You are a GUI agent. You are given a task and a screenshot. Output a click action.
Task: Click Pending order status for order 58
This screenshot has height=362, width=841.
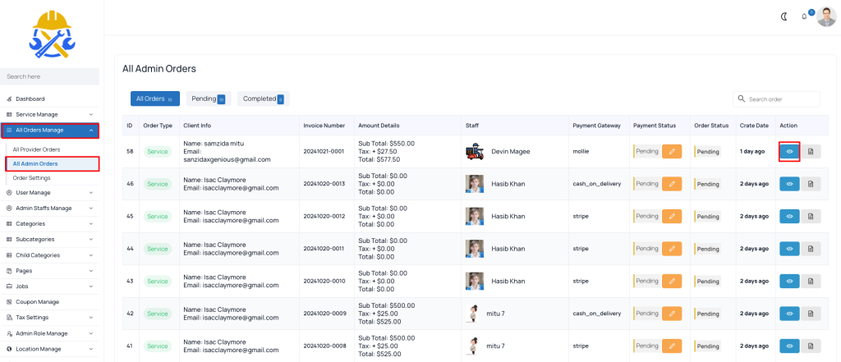click(707, 152)
